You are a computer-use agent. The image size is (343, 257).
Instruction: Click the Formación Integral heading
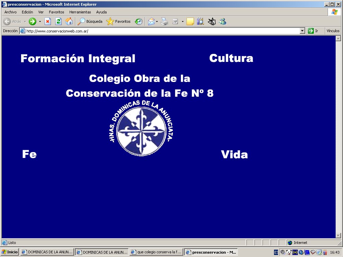pyautogui.click(x=78, y=59)
